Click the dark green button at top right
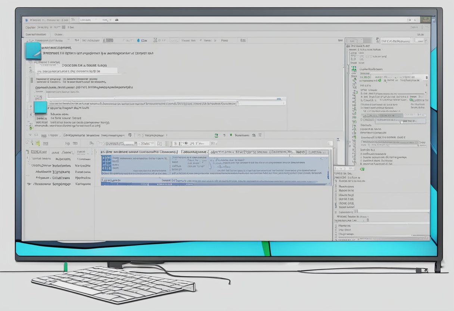This screenshot has height=311, width=454. point(425,19)
